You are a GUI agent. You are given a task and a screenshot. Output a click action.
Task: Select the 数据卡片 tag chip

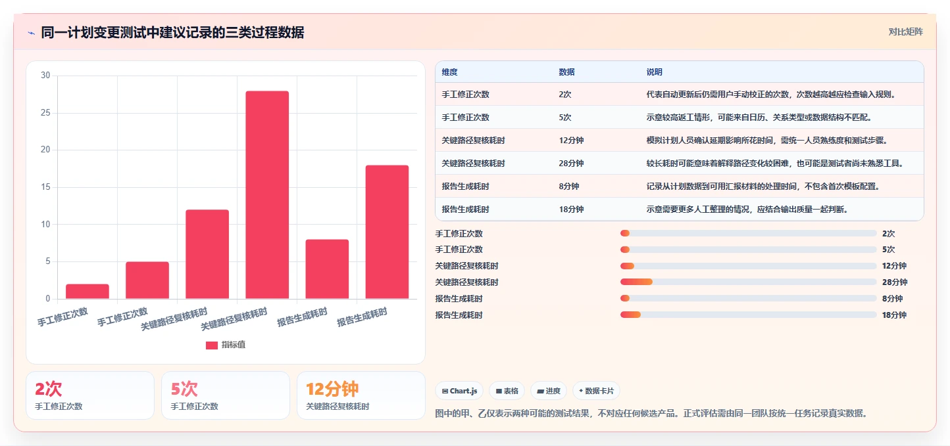[596, 391]
